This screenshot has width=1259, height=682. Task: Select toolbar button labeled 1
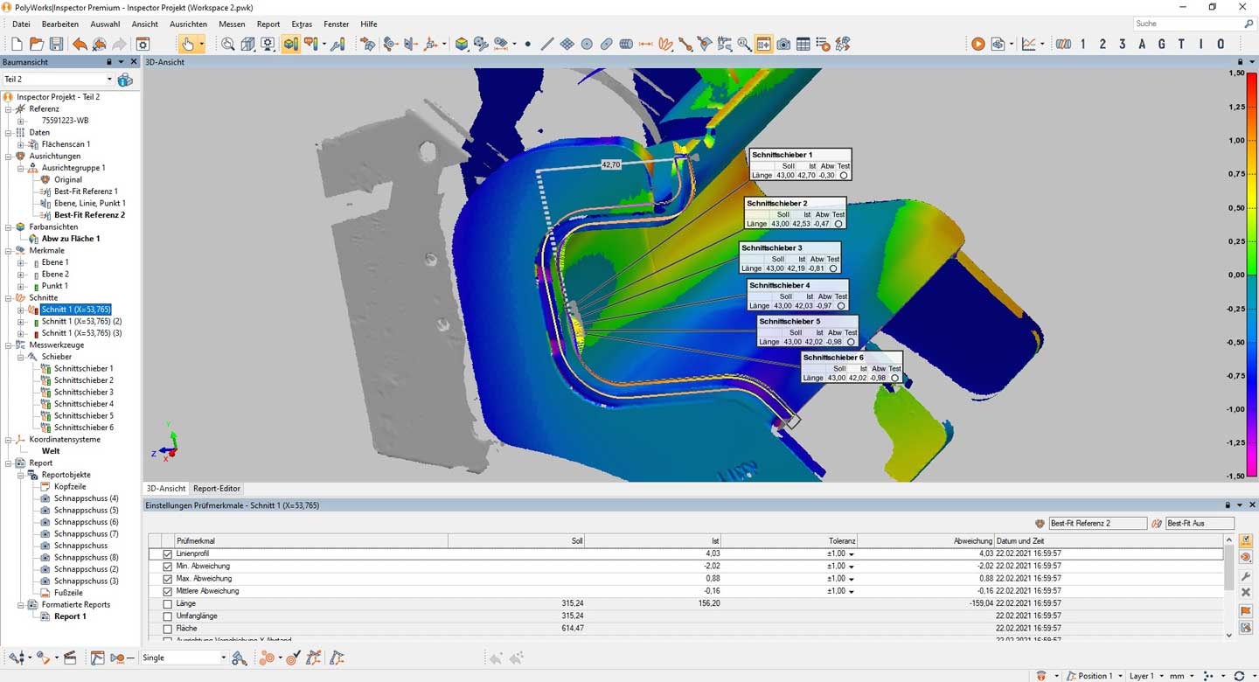tap(1083, 44)
